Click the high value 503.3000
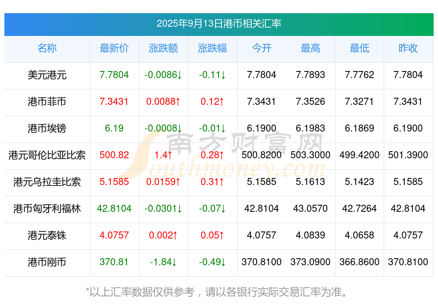 point(311,155)
